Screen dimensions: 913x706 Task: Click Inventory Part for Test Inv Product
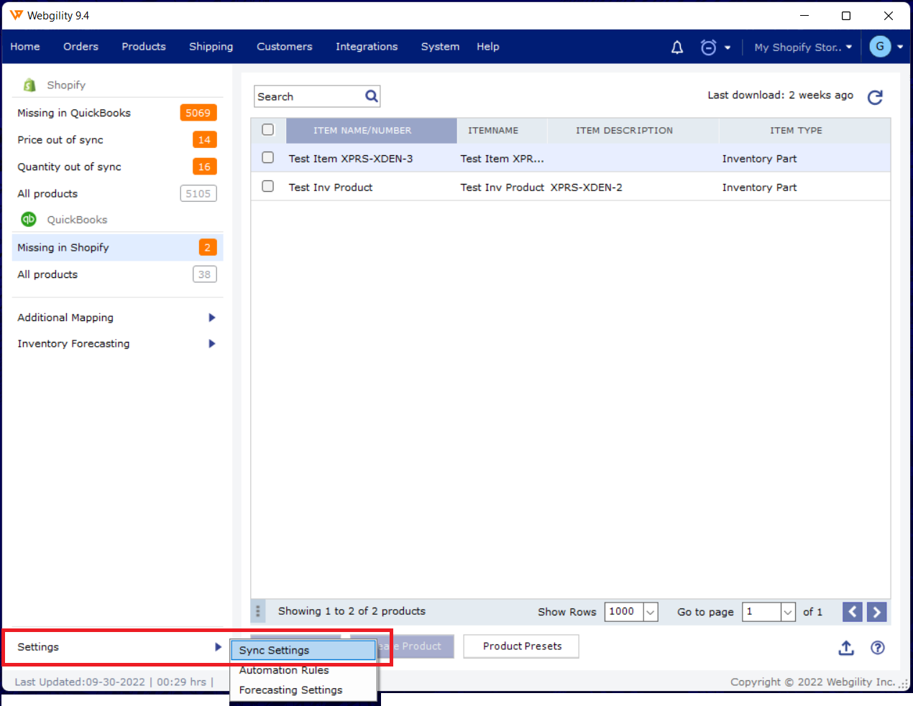(x=759, y=187)
